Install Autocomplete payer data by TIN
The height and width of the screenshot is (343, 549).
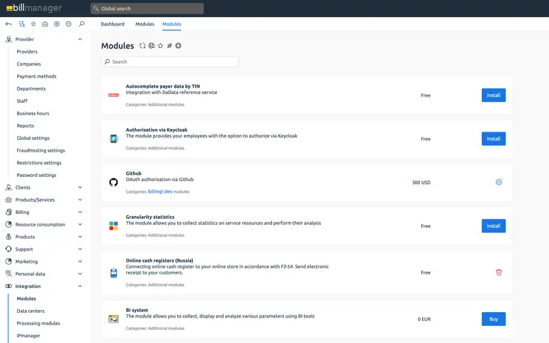[x=493, y=95]
